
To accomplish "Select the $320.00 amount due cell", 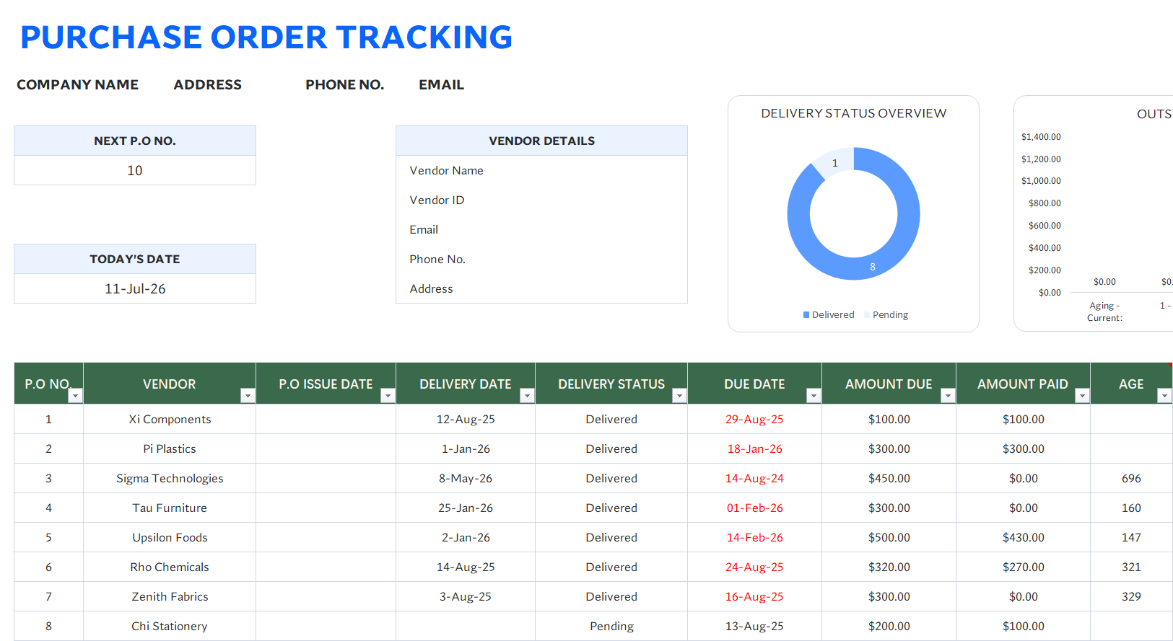I will coord(889,567).
